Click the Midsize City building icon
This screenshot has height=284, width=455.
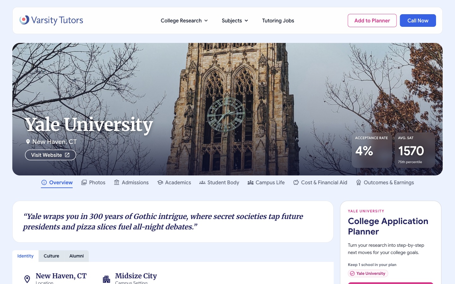point(106,279)
